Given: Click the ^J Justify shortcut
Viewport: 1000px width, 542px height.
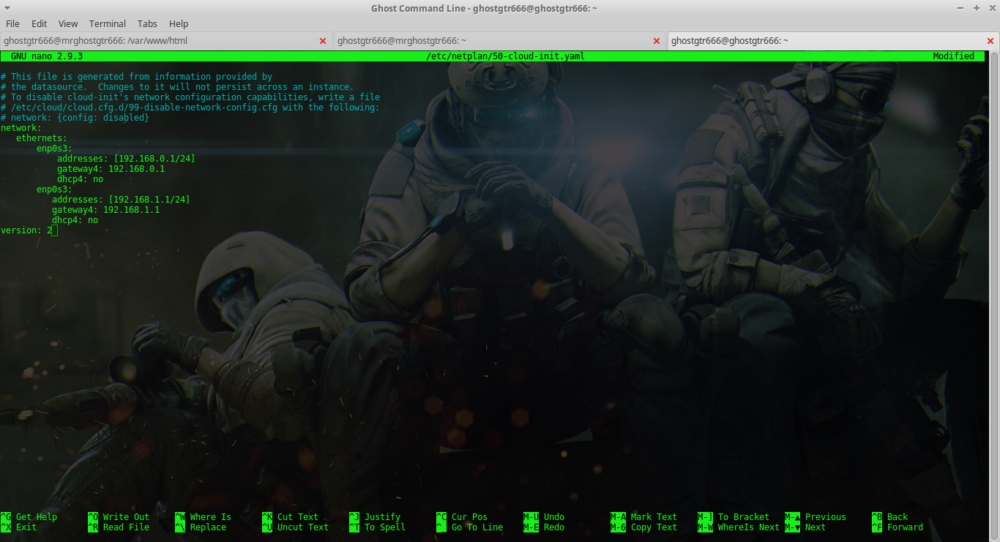Looking at the screenshot, I should [375, 516].
